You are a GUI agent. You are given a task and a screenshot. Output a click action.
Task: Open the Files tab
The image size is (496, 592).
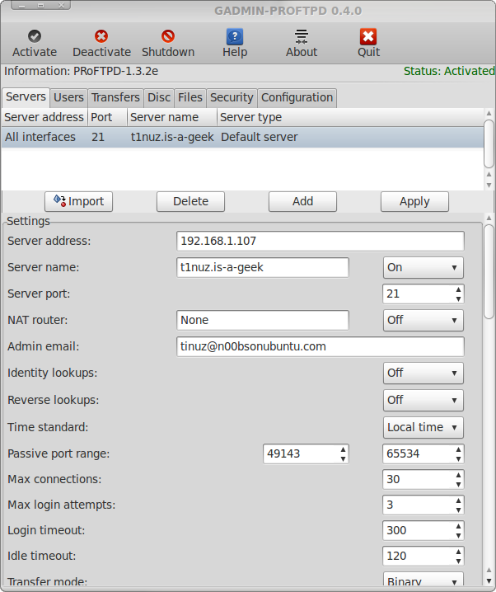tap(190, 98)
